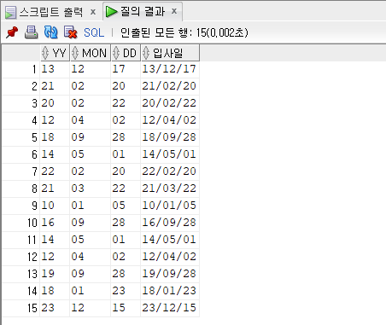The width and height of the screenshot is (386, 325).
Task: Click cell 16/09/28 in 입사일
Action: [x=169, y=223]
